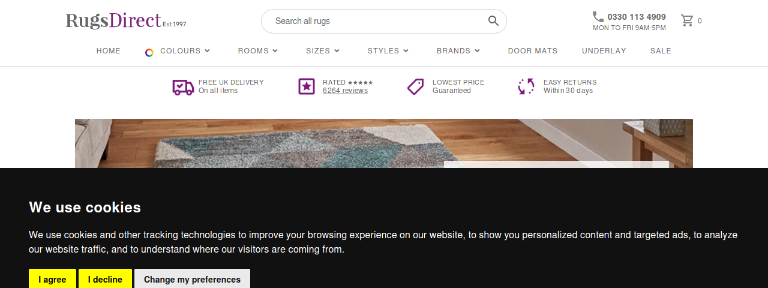The width and height of the screenshot is (768, 288).
Task: Expand the Brands dropdown chevron
Action: [477, 51]
